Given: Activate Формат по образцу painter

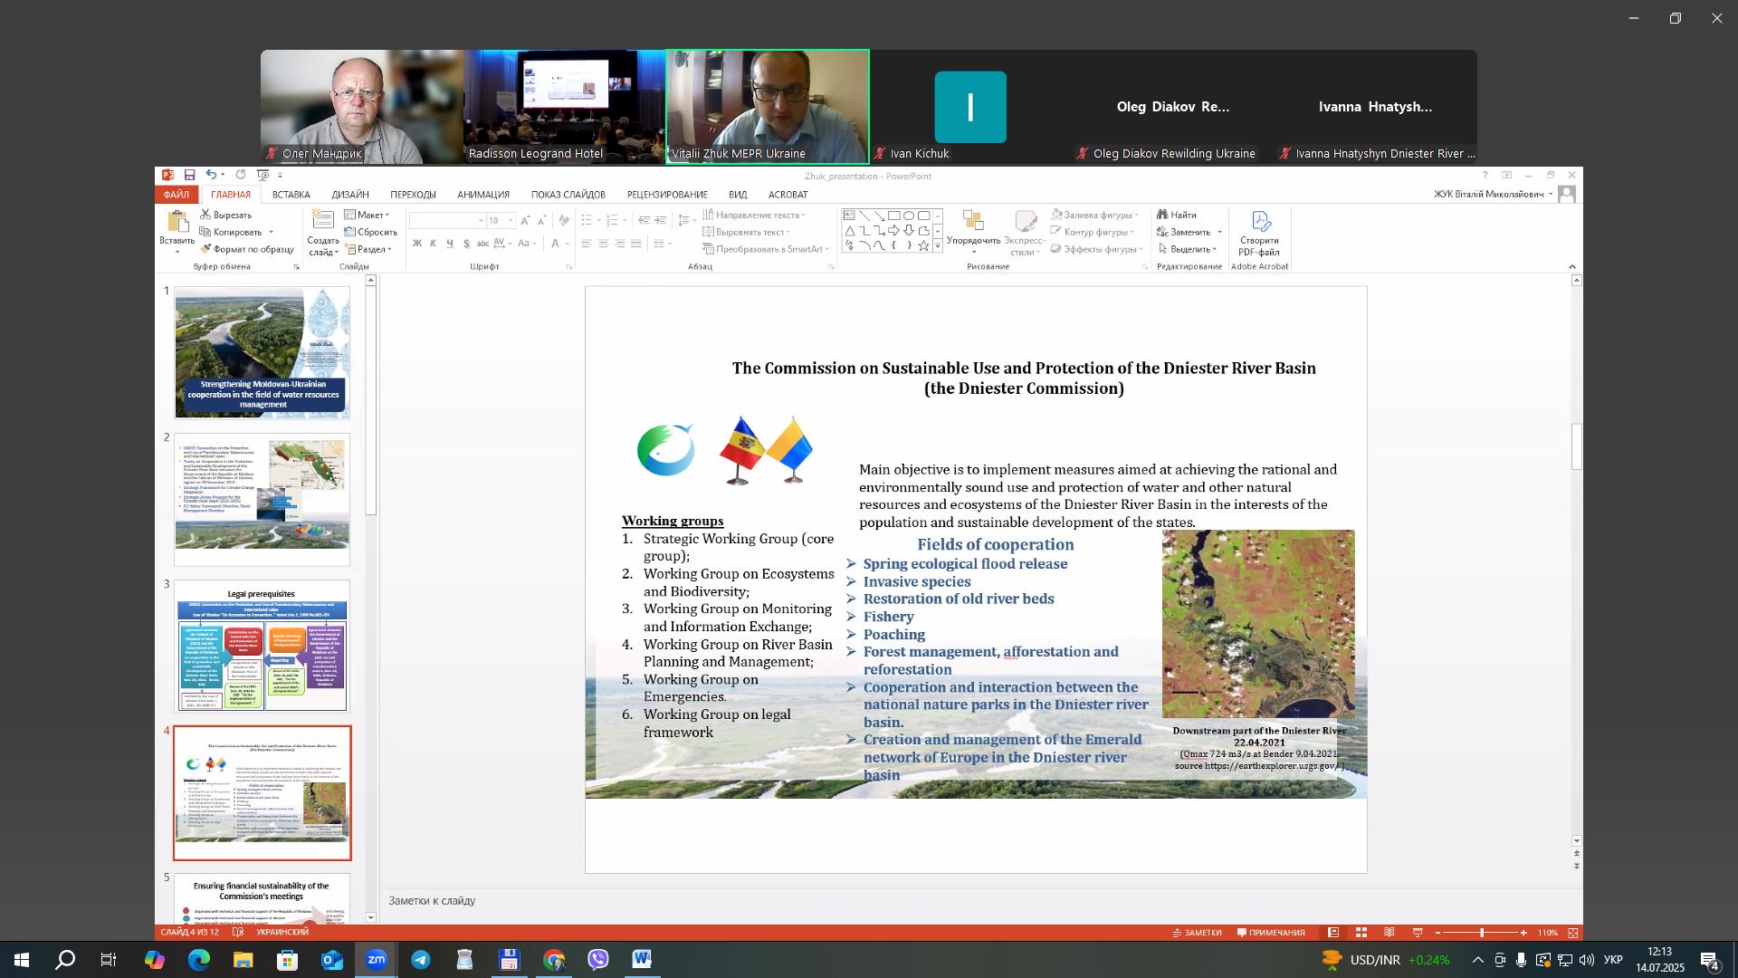Looking at the screenshot, I should pyautogui.click(x=247, y=249).
